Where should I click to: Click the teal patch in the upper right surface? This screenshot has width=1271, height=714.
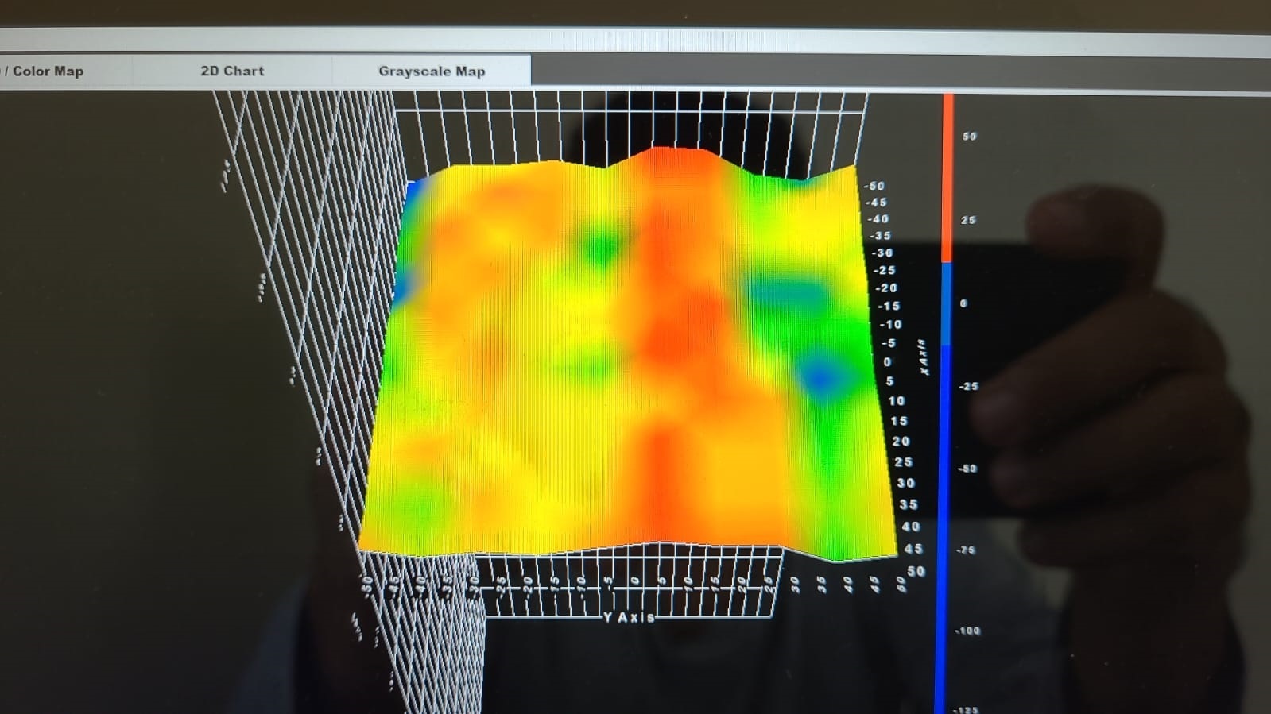click(785, 294)
